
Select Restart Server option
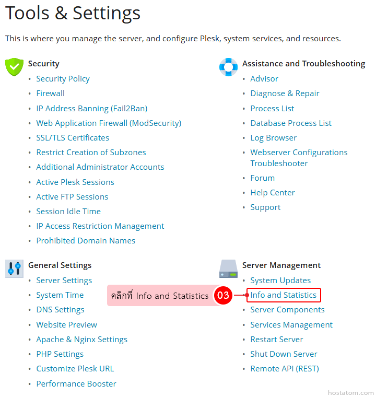coord(276,340)
